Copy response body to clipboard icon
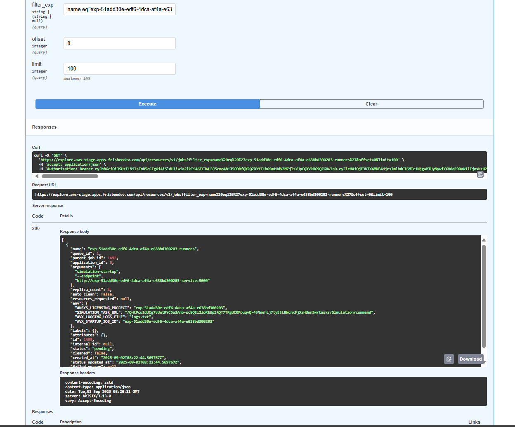 point(449,359)
